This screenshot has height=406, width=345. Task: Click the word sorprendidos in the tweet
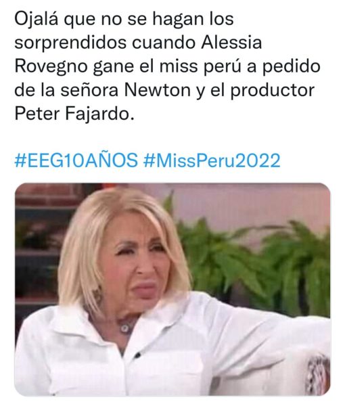coord(70,43)
